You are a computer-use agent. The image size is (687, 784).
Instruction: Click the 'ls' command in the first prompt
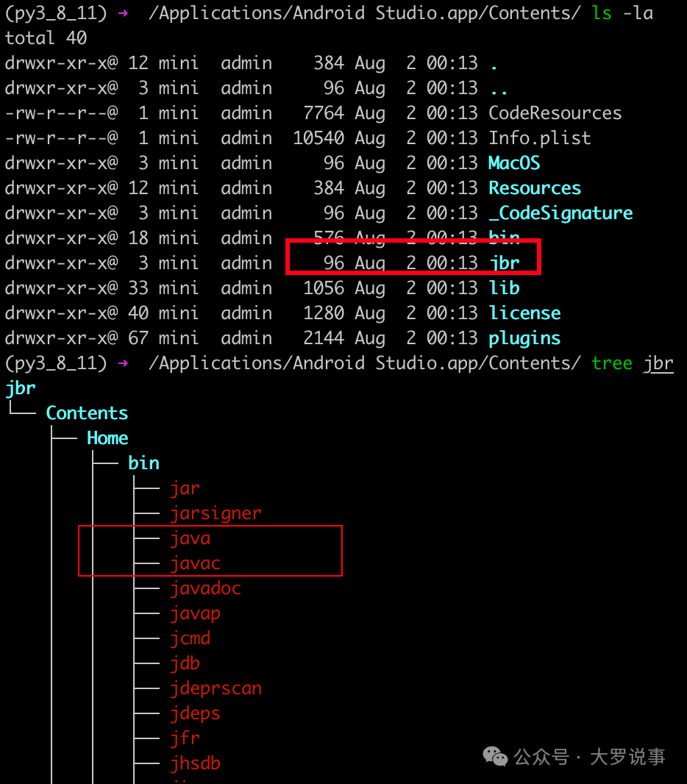[602, 13]
